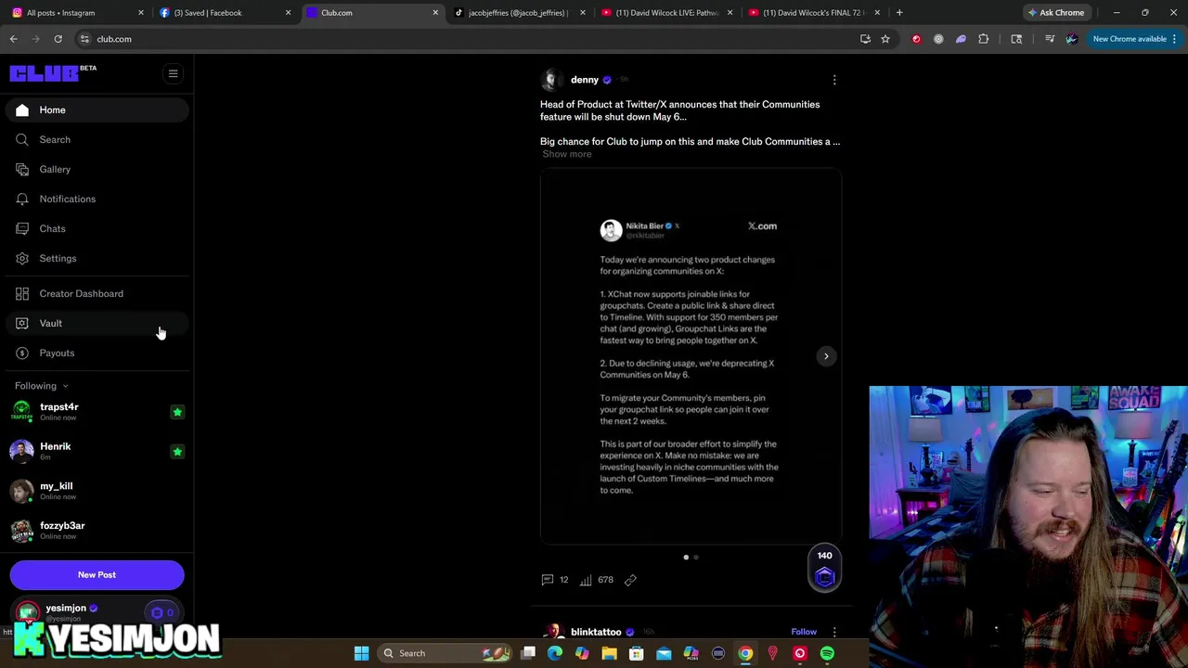Go to Gallery in the sidebar
This screenshot has width=1188, height=668.
coord(97,169)
